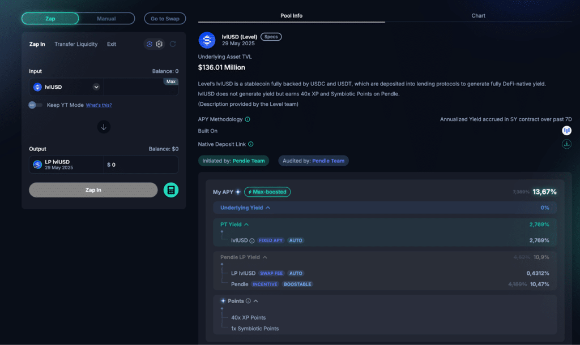Screen dimensions: 580x345
Task: Click the refresh icon in Zap panel
Action: click(x=173, y=44)
